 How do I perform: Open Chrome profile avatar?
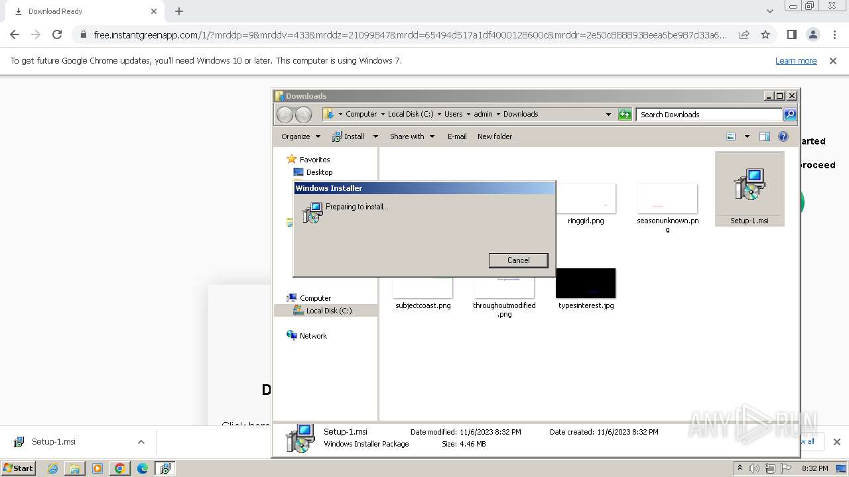tap(813, 34)
